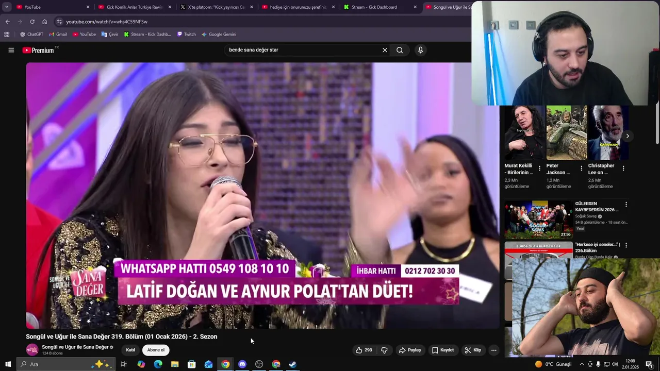View site information icon in address bar

click(59, 22)
